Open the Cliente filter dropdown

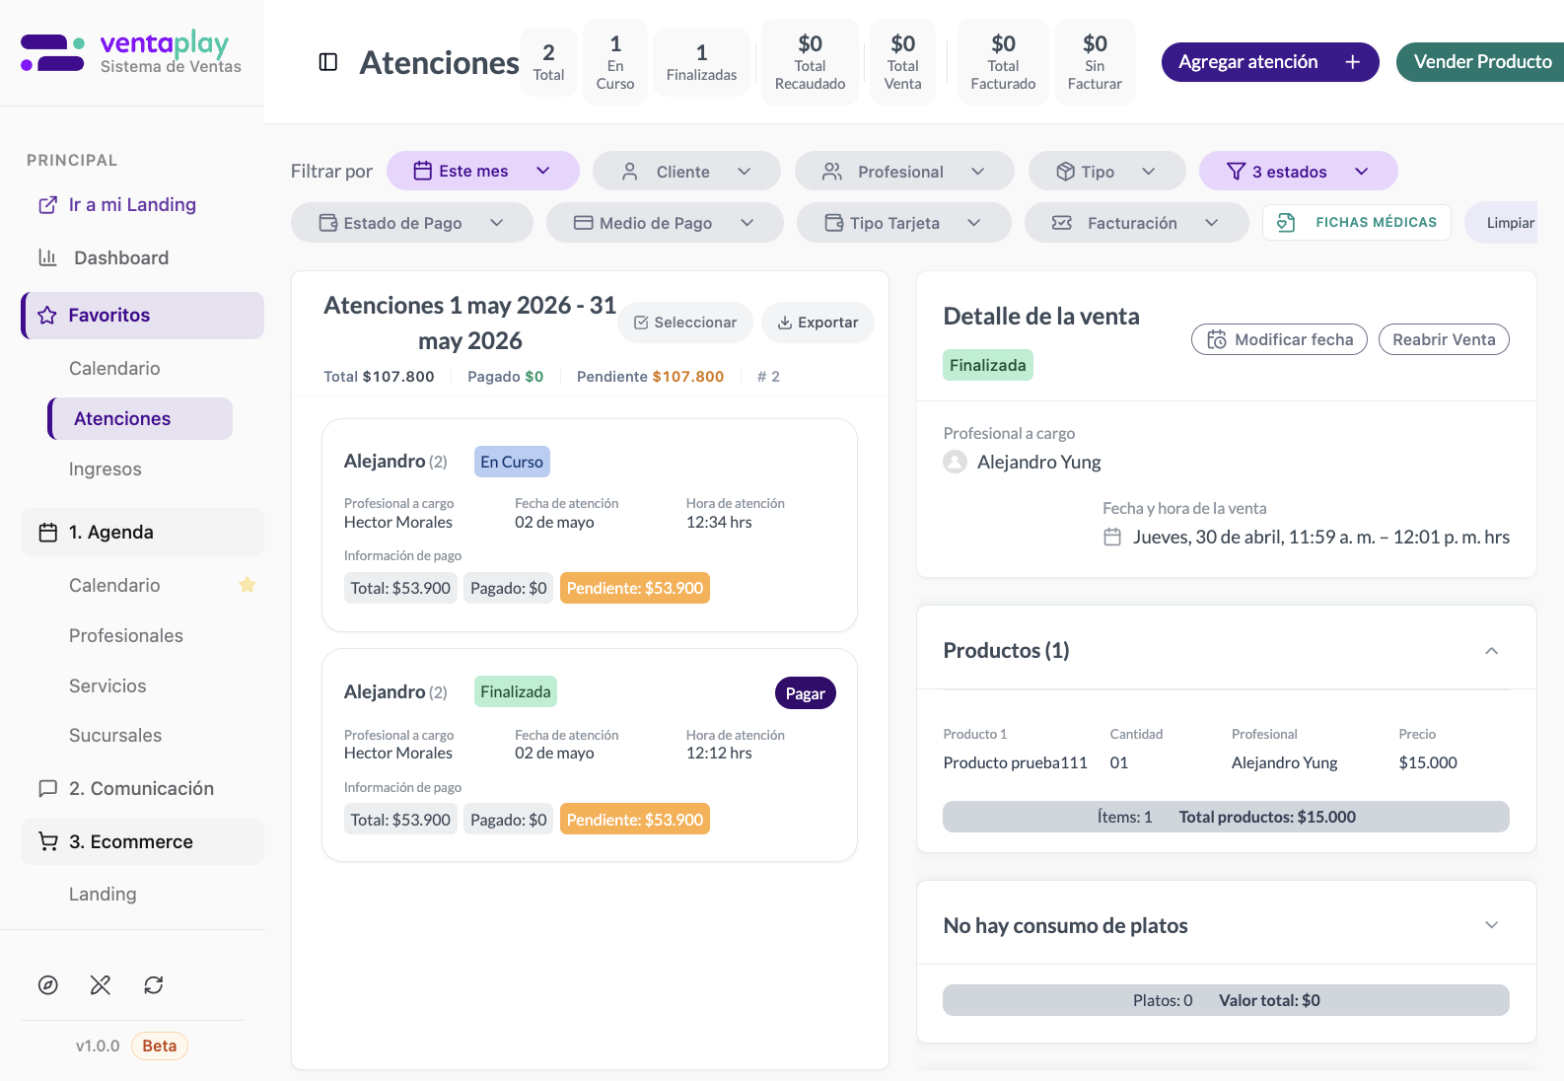(686, 171)
